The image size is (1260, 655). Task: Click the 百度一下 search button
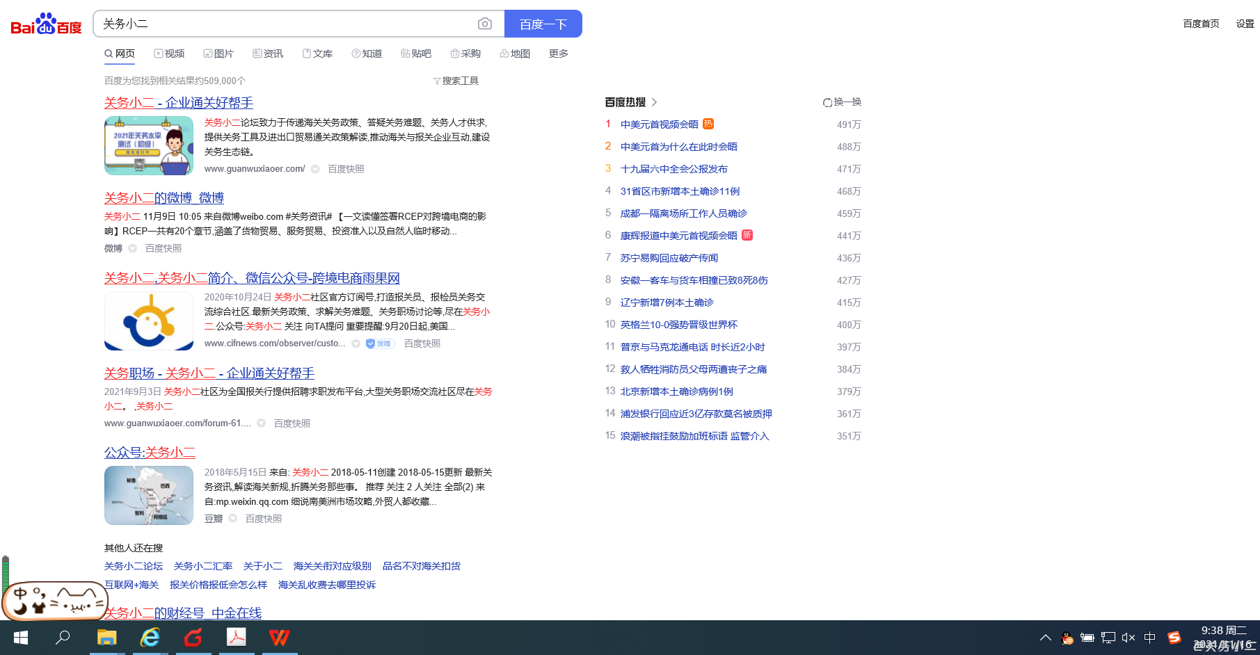[543, 24]
